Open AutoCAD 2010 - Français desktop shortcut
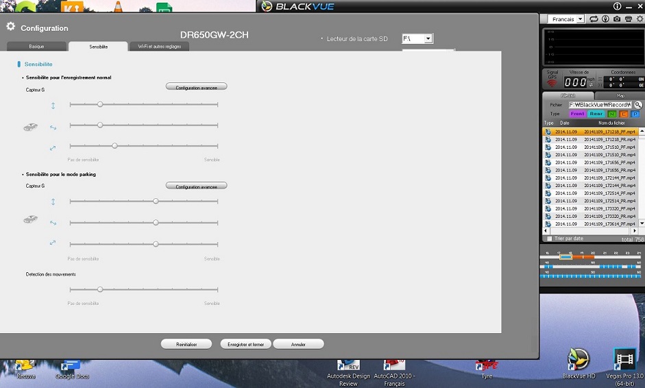This screenshot has height=388, width=645. (394, 373)
